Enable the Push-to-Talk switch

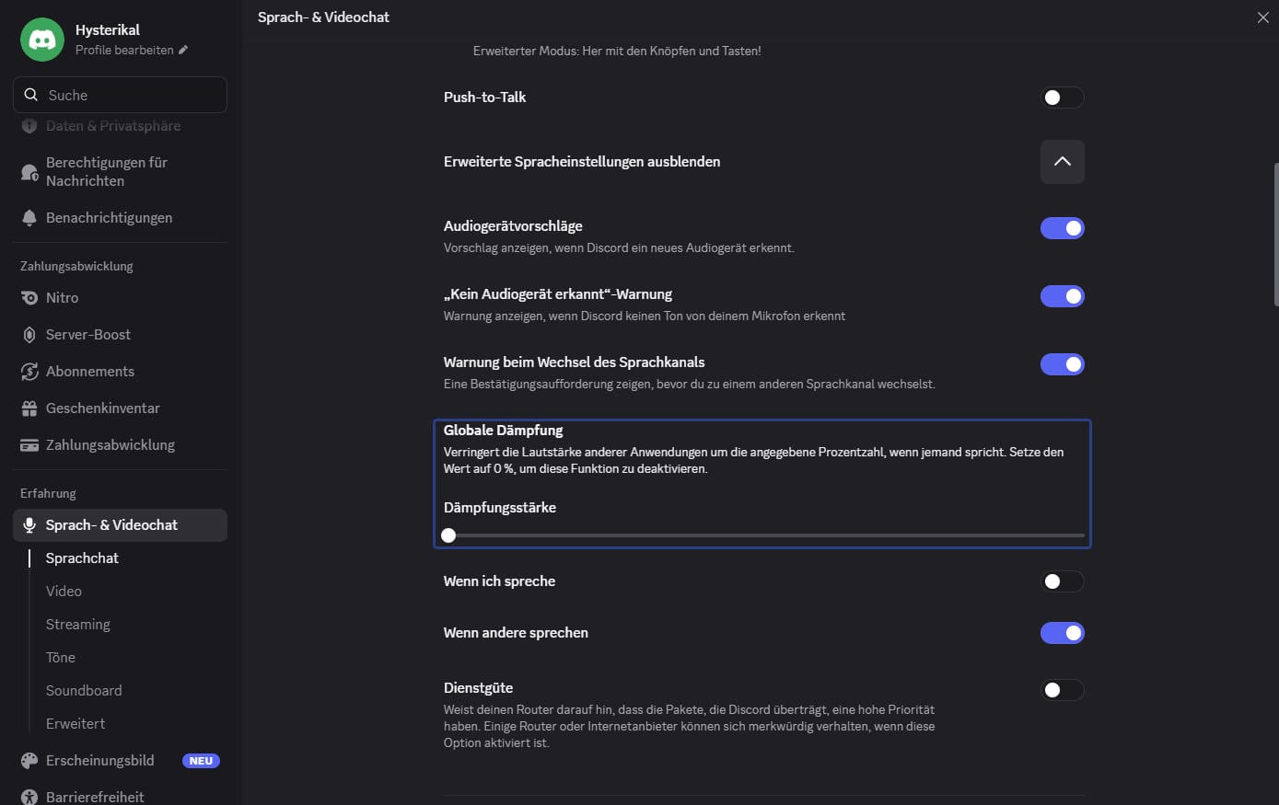[x=1063, y=98]
